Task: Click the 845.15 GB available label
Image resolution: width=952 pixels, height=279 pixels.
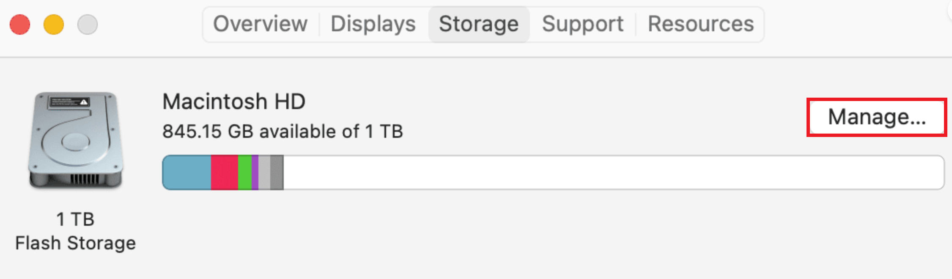Action: tap(283, 131)
